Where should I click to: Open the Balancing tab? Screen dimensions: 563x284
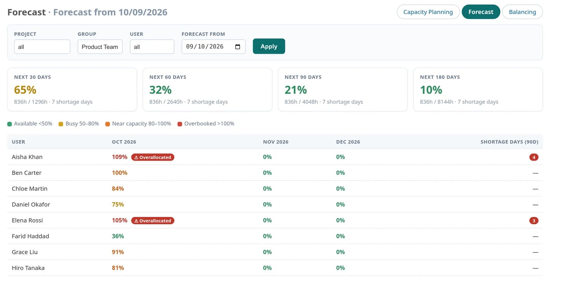pyautogui.click(x=522, y=12)
